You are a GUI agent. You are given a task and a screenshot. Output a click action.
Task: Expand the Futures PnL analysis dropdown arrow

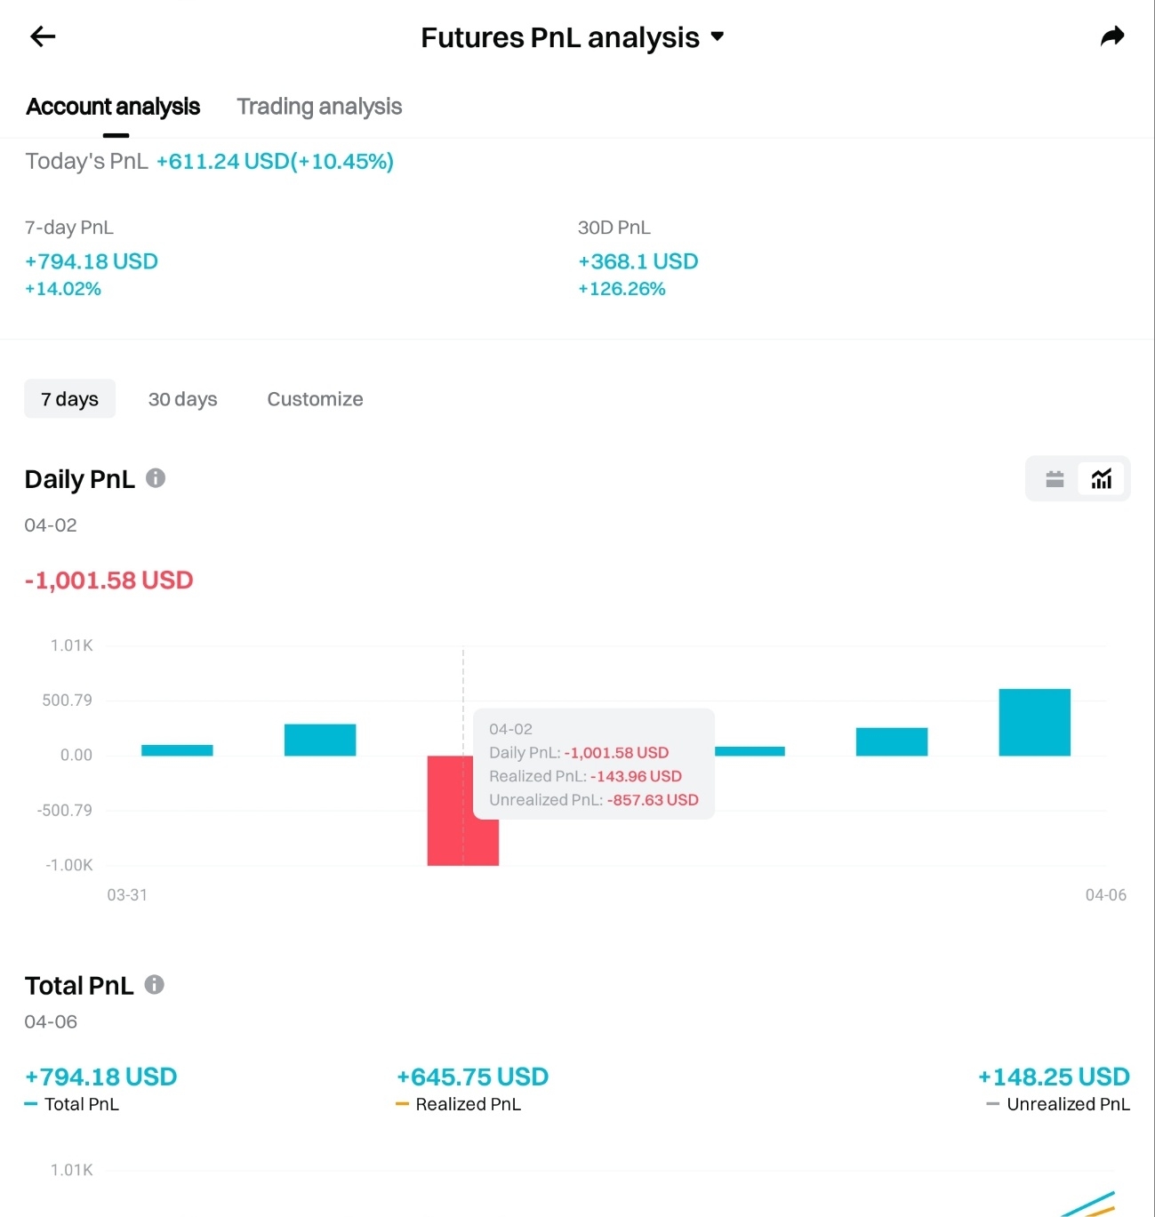[718, 36]
